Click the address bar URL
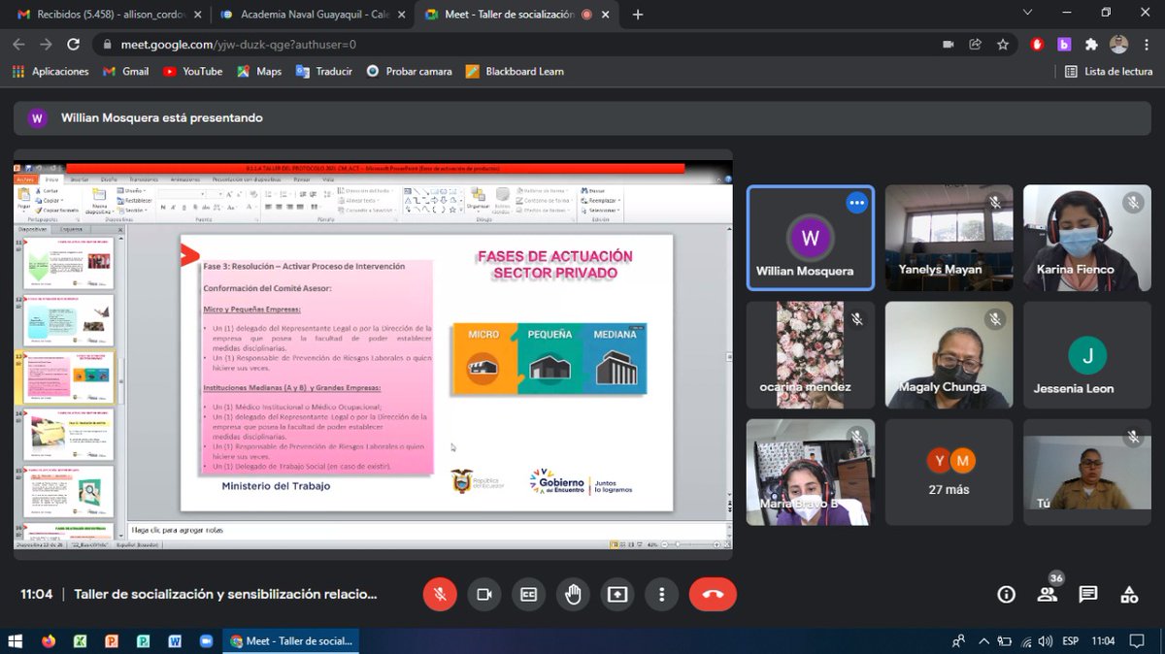 coord(238,45)
